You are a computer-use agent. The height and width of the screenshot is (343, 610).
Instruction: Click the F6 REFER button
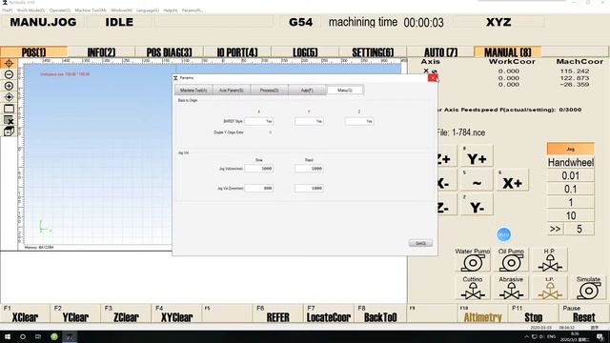tap(277, 313)
